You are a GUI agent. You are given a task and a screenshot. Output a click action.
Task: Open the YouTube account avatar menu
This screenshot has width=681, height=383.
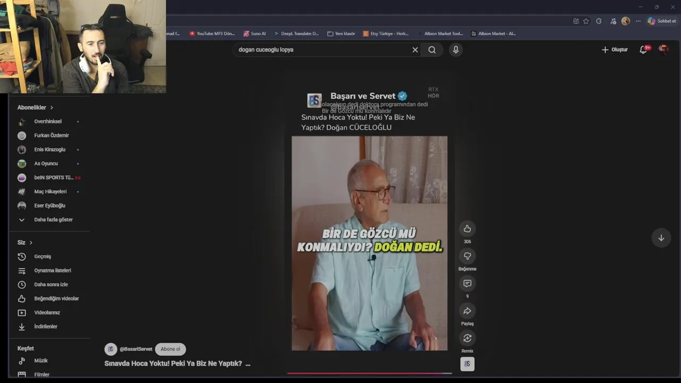click(x=663, y=49)
